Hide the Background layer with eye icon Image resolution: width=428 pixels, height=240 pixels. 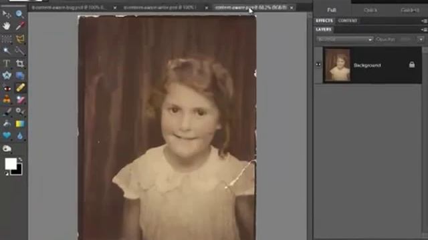point(318,65)
